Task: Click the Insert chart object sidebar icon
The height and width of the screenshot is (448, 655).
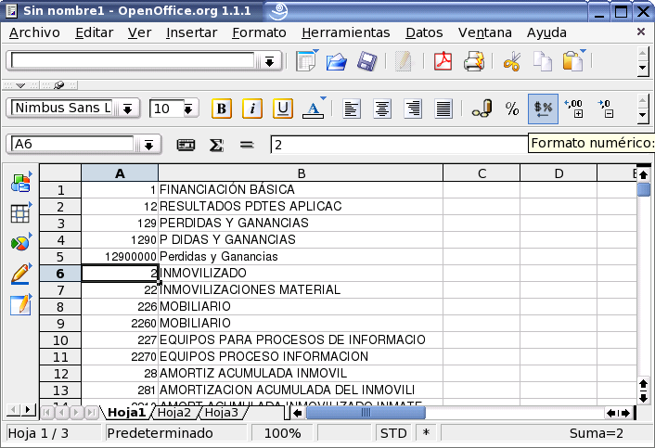Action: tap(21, 242)
